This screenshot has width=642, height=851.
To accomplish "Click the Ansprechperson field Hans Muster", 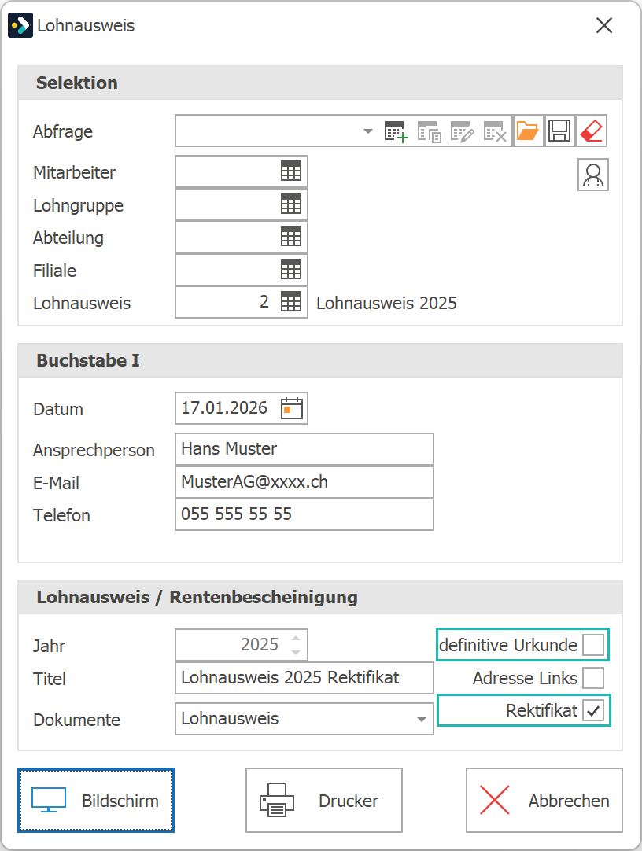I will [304, 449].
